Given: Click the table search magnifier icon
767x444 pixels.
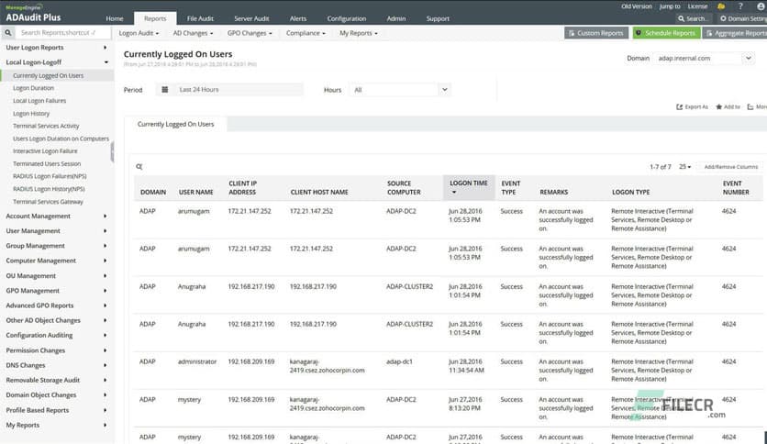Looking at the screenshot, I should click(x=139, y=167).
